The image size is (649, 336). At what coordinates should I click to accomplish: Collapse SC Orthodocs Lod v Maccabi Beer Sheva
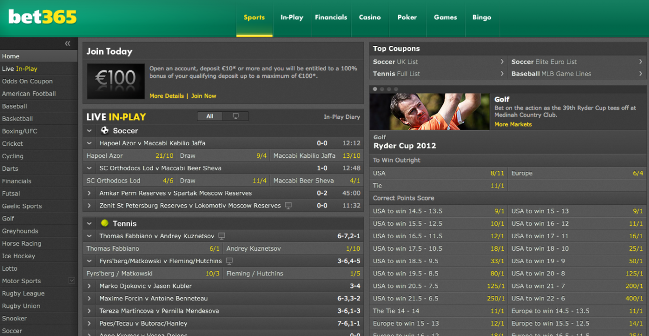coord(89,168)
